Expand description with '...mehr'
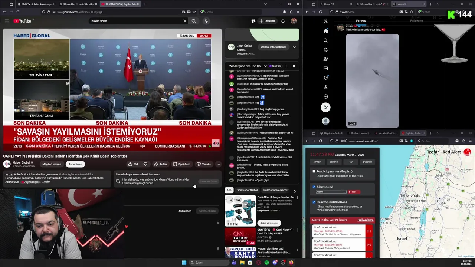The image size is (475, 267). coord(46,182)
